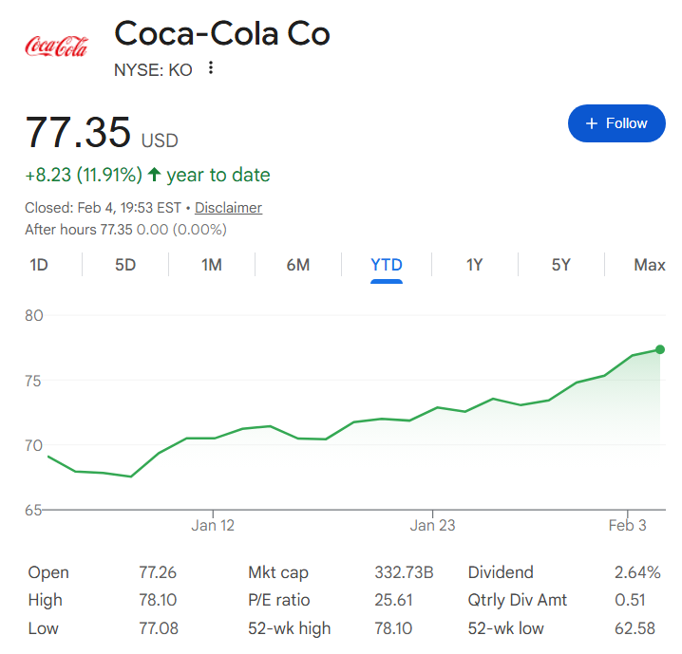Click the Coca-Cola logo icon
The width and height of the screenshot is (682, 654).
[56, 46]
